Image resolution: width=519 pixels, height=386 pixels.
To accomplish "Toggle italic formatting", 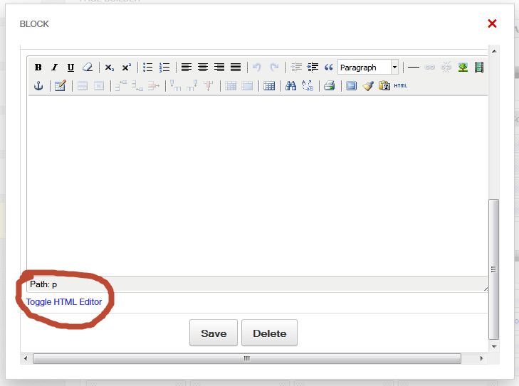I will pos(55,68).
